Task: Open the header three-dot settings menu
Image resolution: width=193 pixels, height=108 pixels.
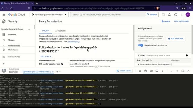Action: (182, 15)
